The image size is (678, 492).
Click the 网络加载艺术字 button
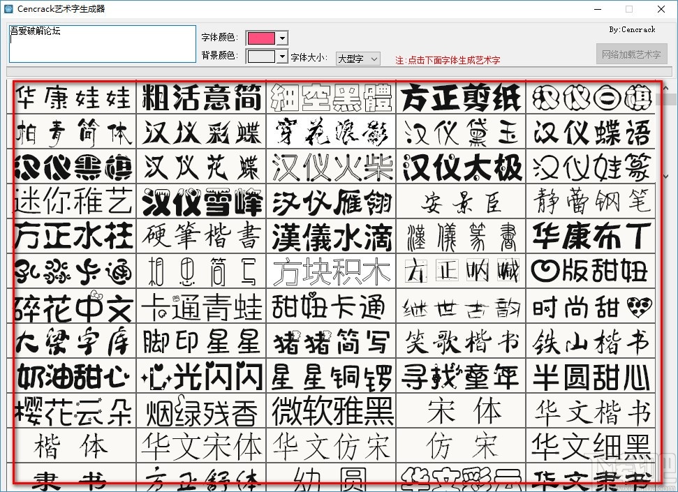click(631, 54)
